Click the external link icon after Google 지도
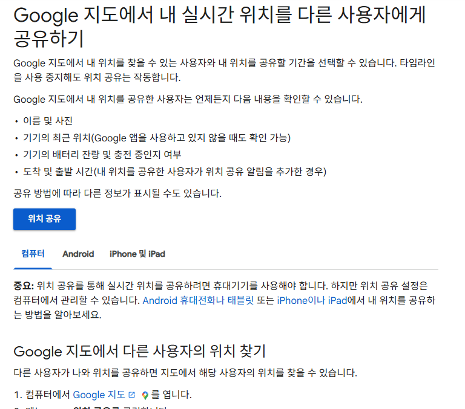Screen dimensions: 465x409 (132, 395)
